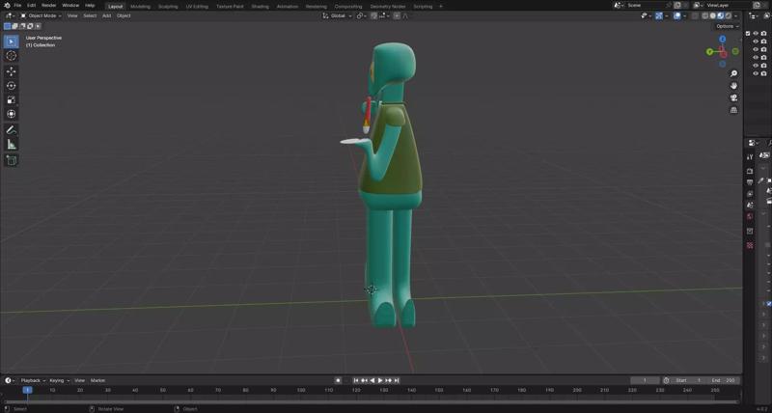Open the Edit menu
The width and height of the screenshot is (772, 413).
point(31,6)
